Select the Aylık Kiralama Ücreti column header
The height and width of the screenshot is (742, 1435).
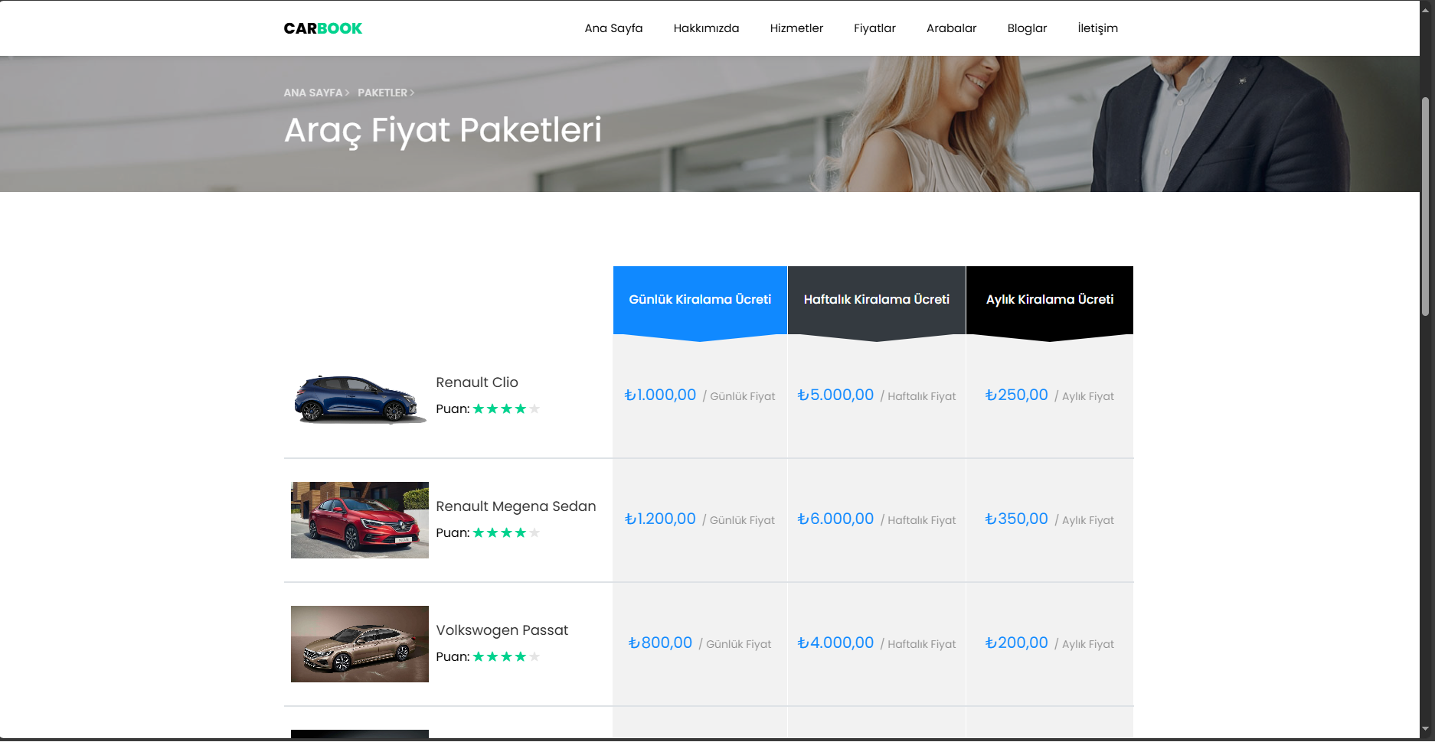coord(1050,300)
